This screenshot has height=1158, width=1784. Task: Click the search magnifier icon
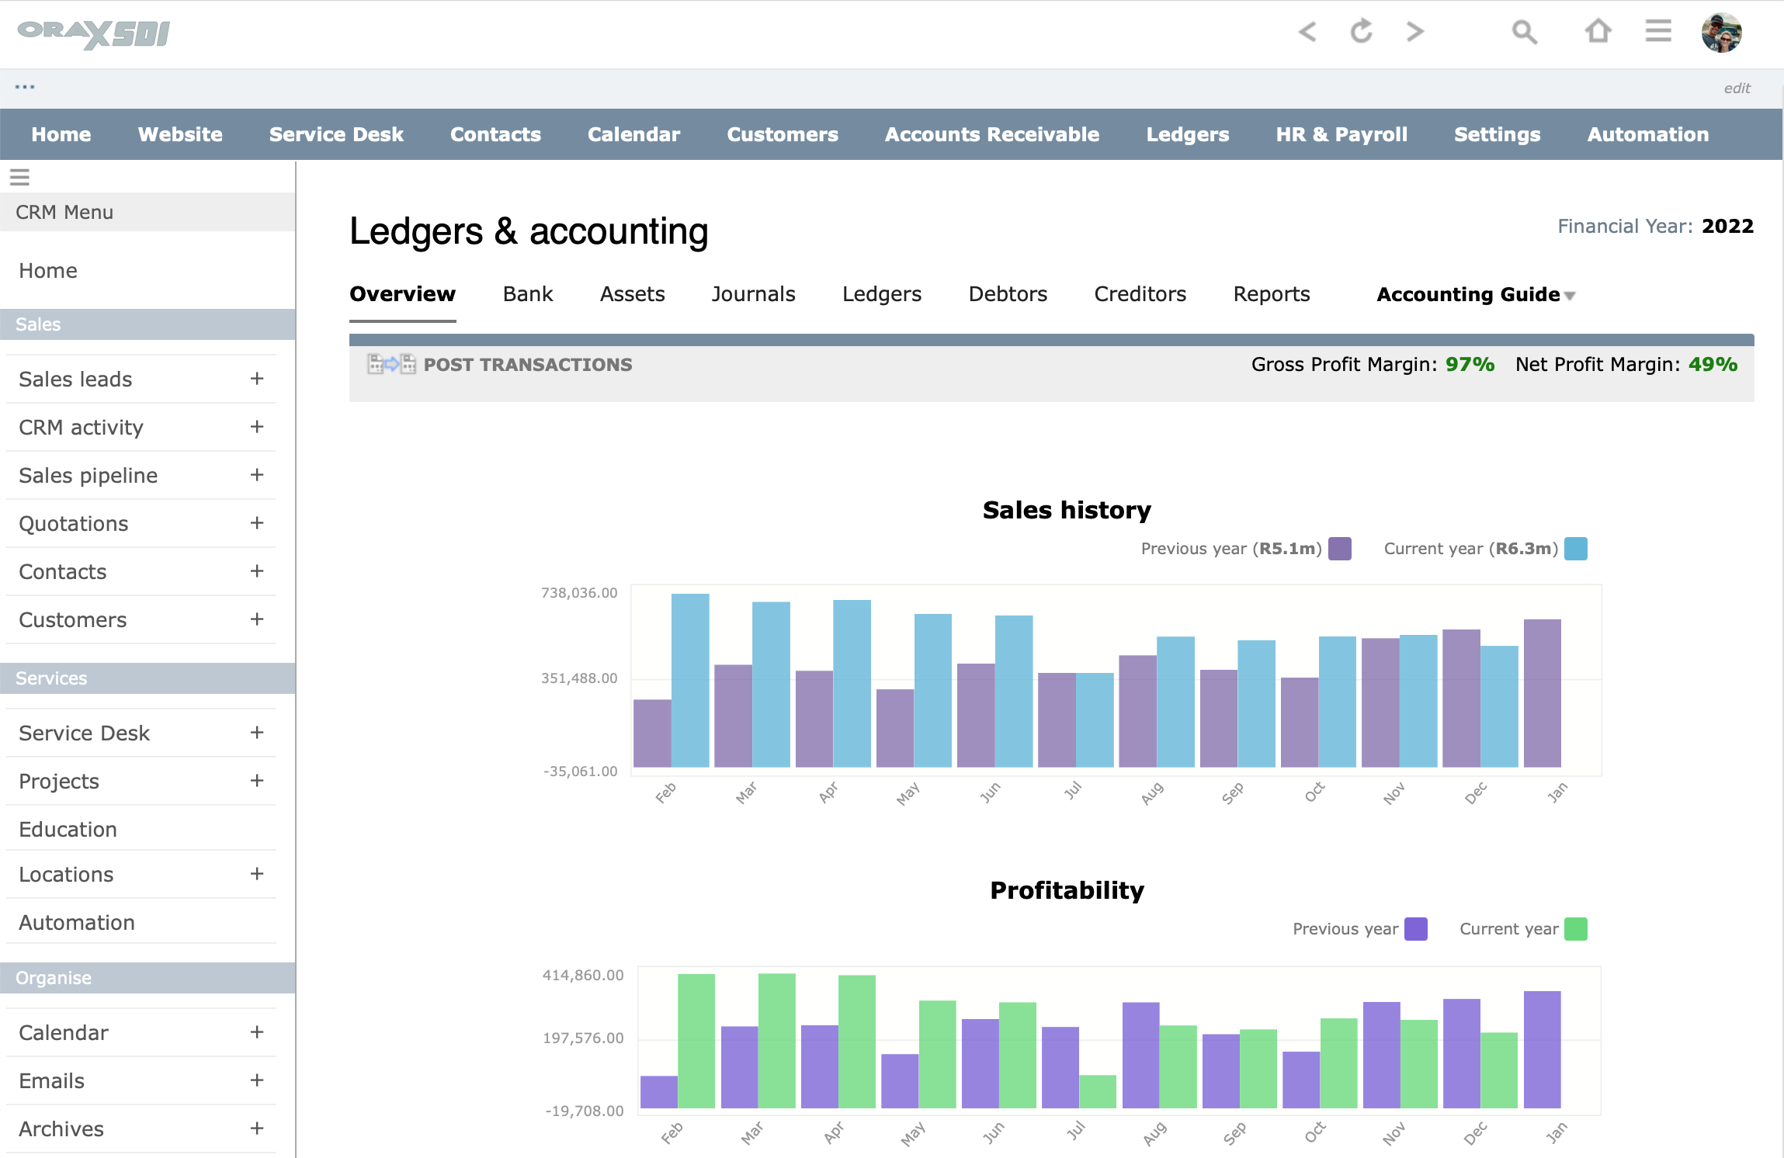click(1523, 32)
